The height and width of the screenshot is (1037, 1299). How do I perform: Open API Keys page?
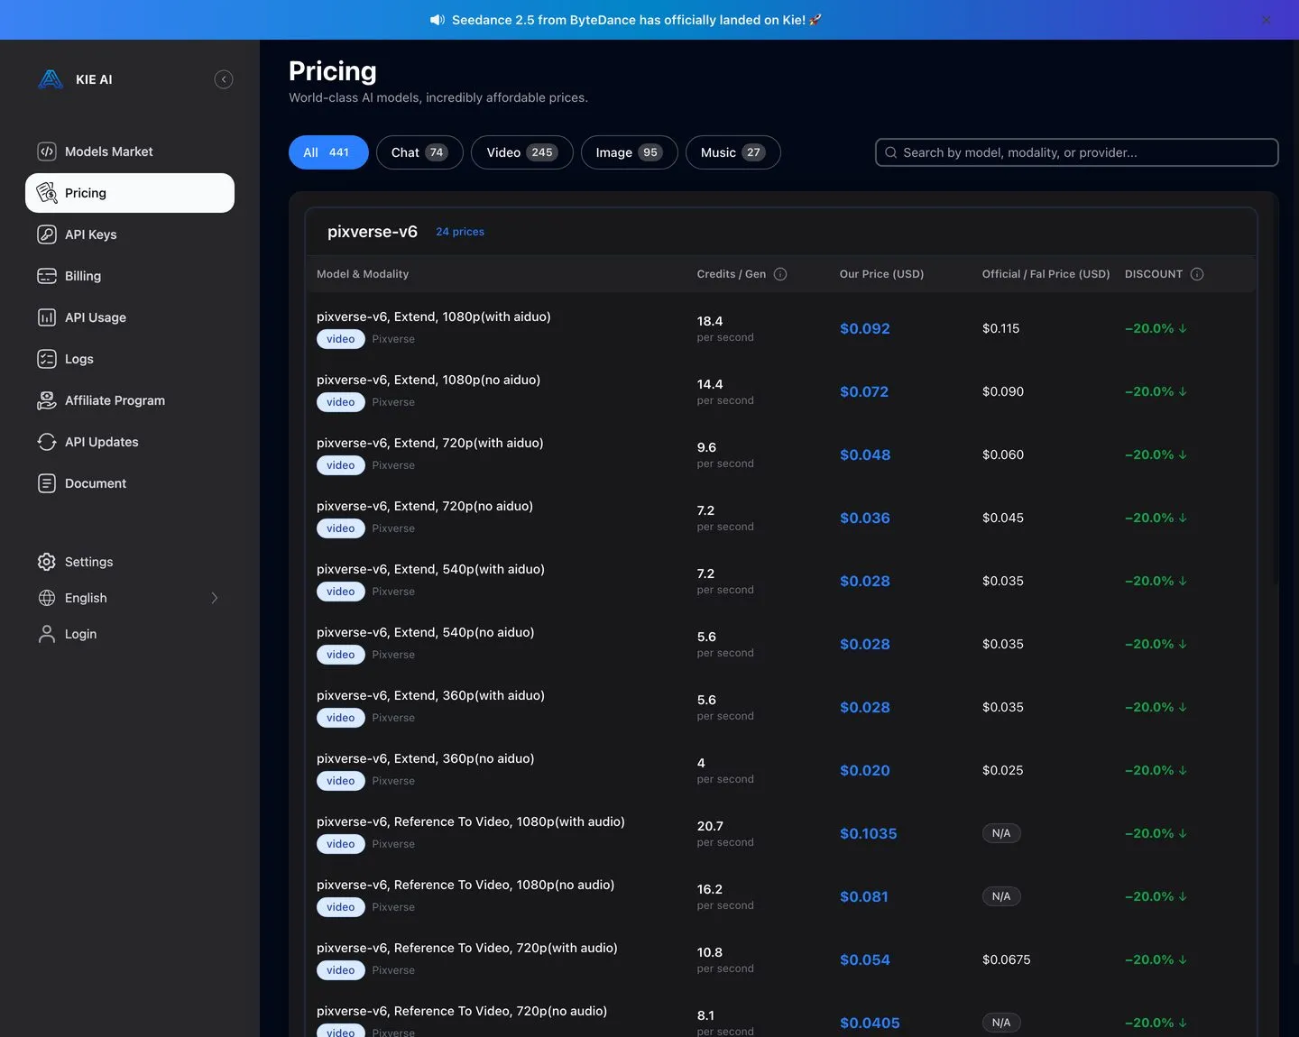click(x=130, y=234)
